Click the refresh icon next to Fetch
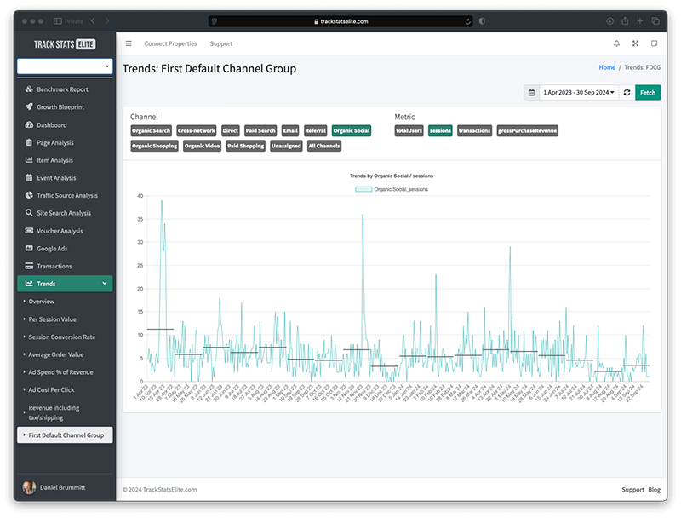681x518 pixels. point(627,93)
